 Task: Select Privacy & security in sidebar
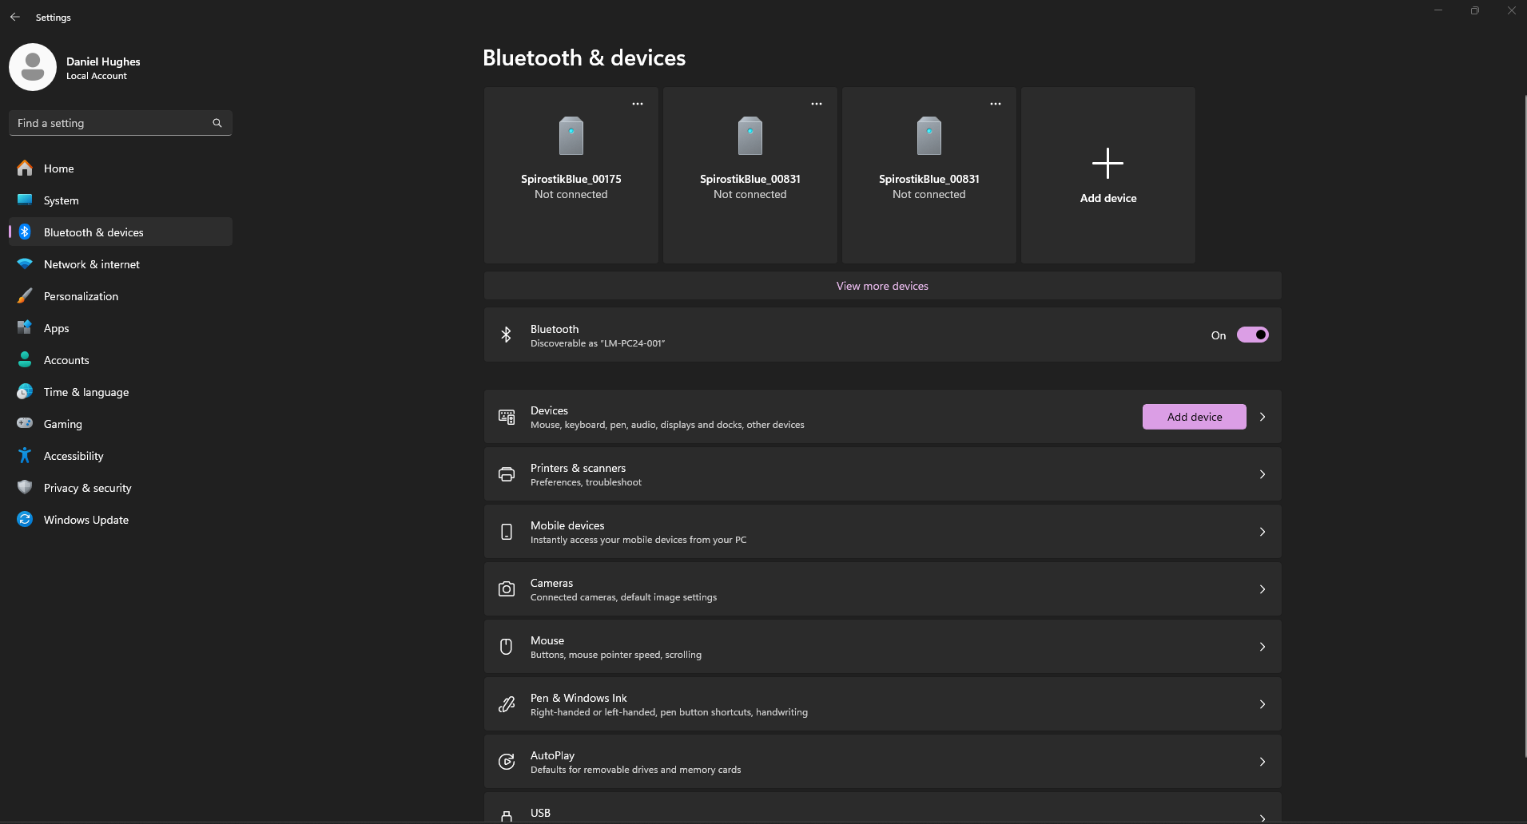(x=121, y=487)
